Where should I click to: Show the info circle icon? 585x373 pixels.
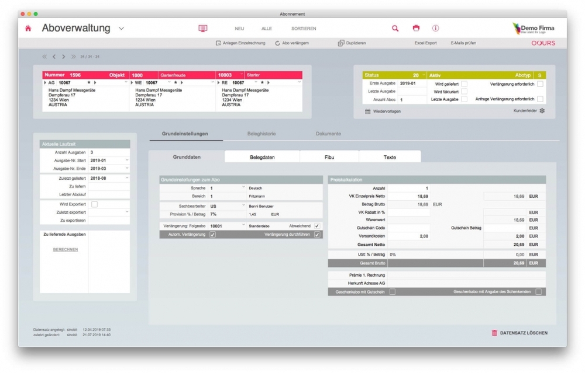[x=435, y=28]
